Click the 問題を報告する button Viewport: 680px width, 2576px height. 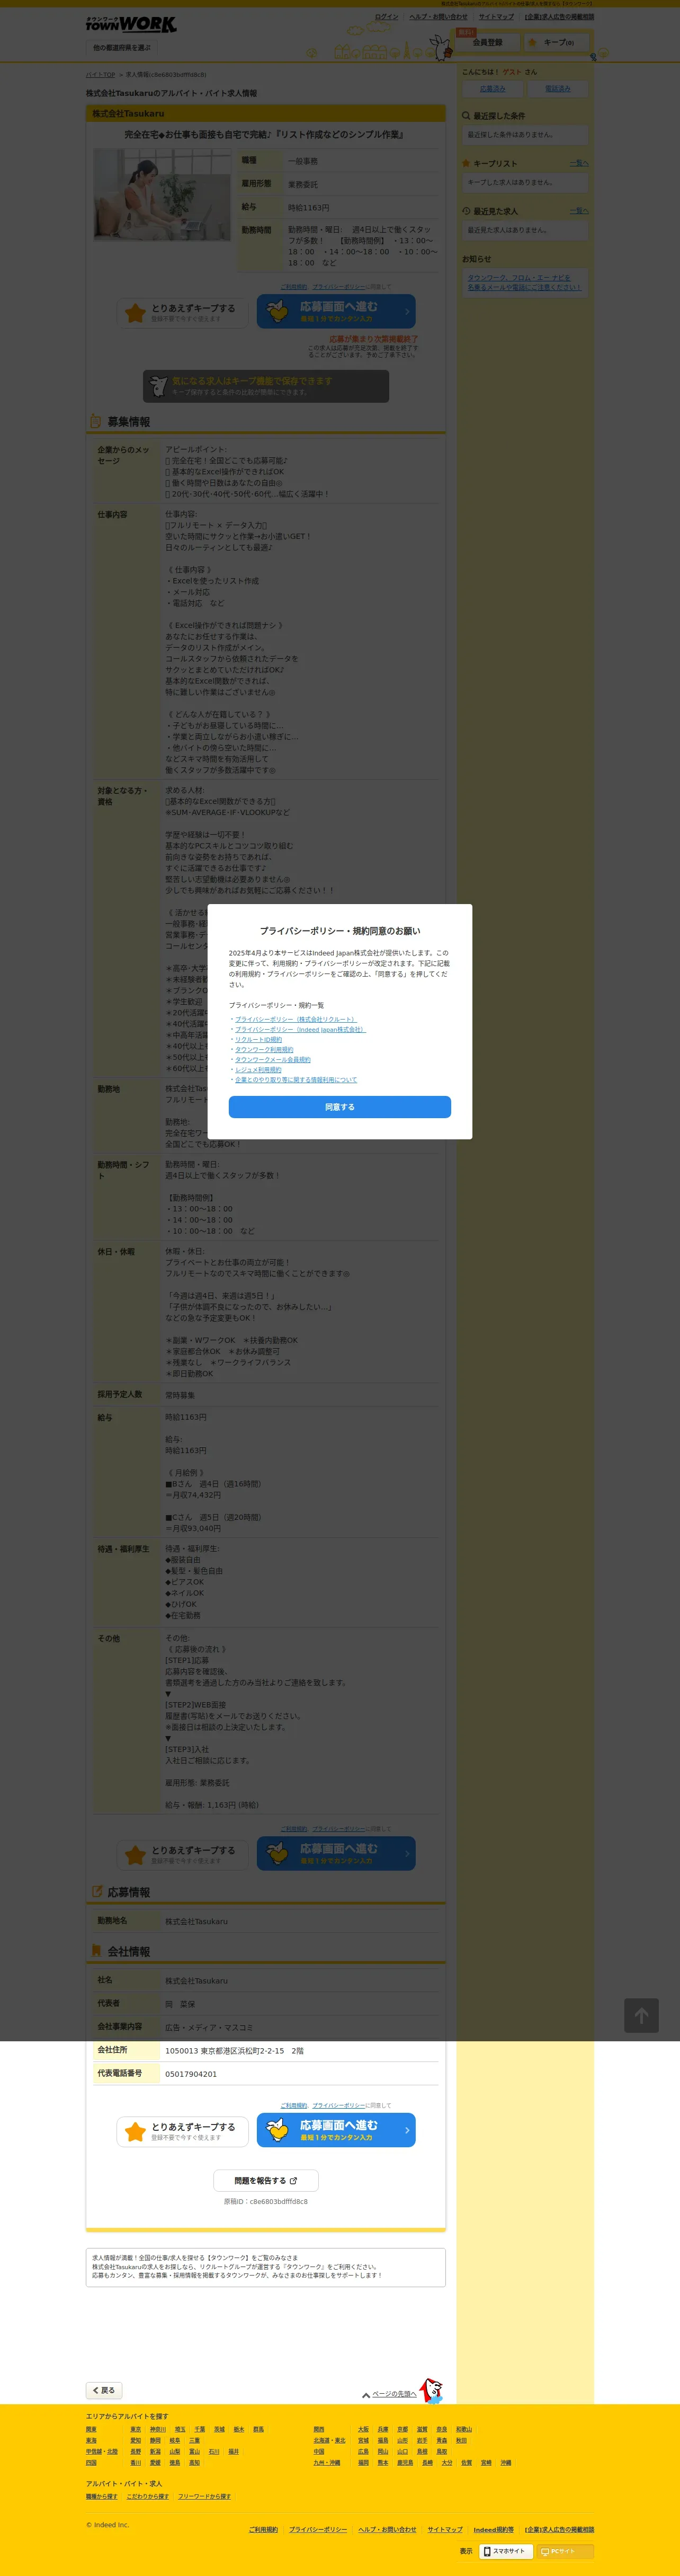click(x=266, y=2180)
